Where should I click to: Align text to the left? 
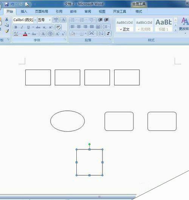click(x=73, y=27)
